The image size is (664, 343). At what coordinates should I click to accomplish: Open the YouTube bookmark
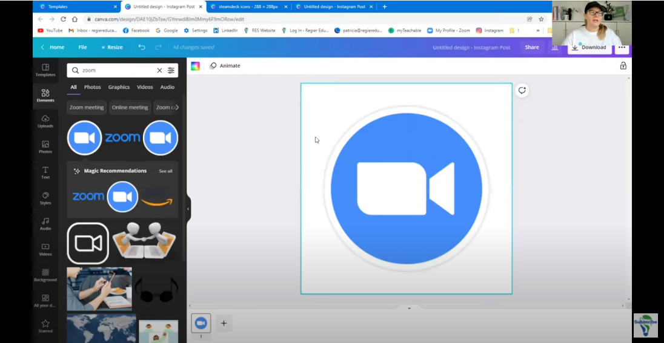tap(50, 30)
